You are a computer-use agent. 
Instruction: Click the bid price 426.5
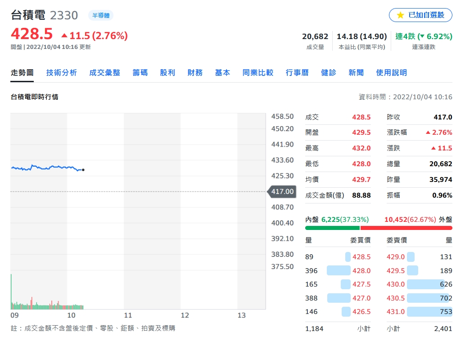click(361, 312)
